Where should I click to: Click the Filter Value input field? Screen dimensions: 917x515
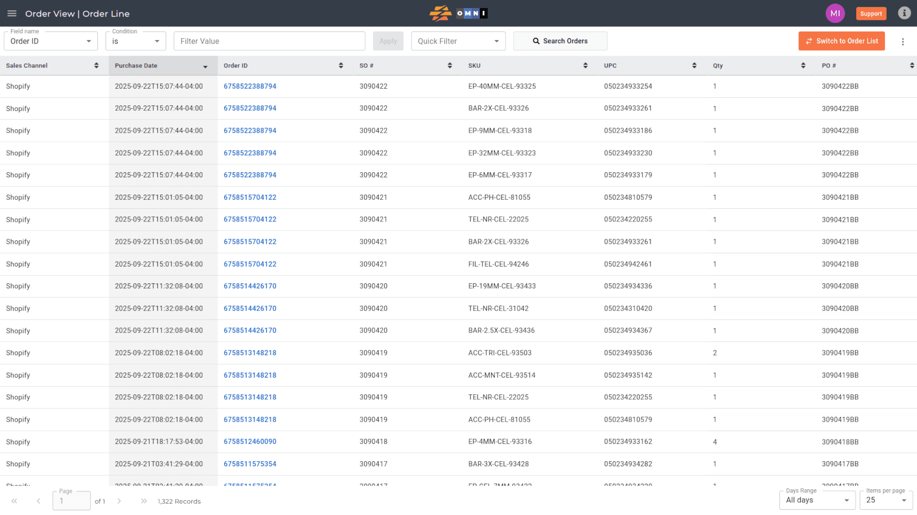point(269,41)
